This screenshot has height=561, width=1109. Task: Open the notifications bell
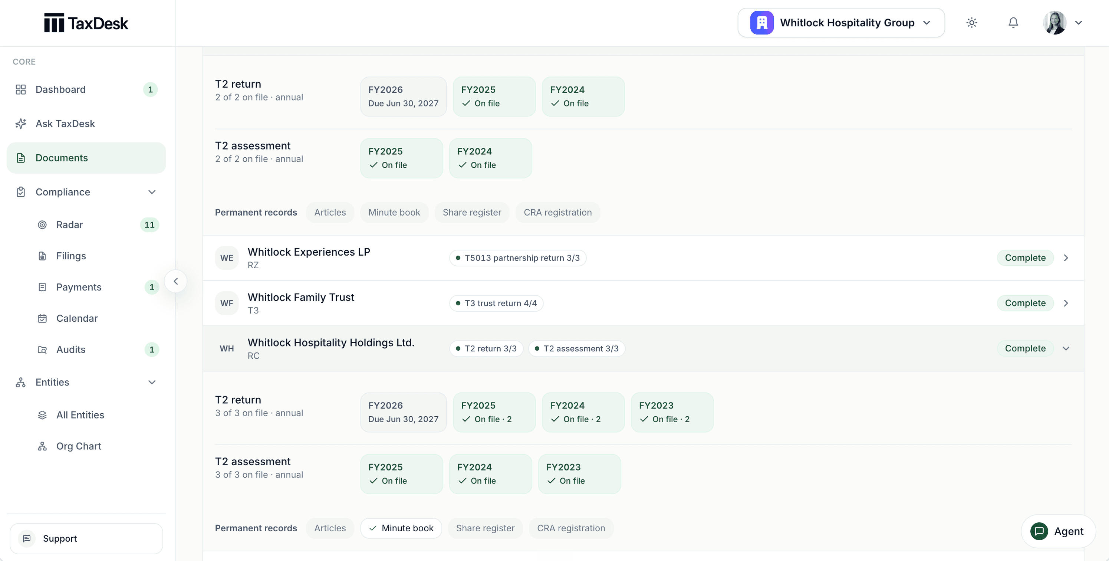coord(1013,23)
